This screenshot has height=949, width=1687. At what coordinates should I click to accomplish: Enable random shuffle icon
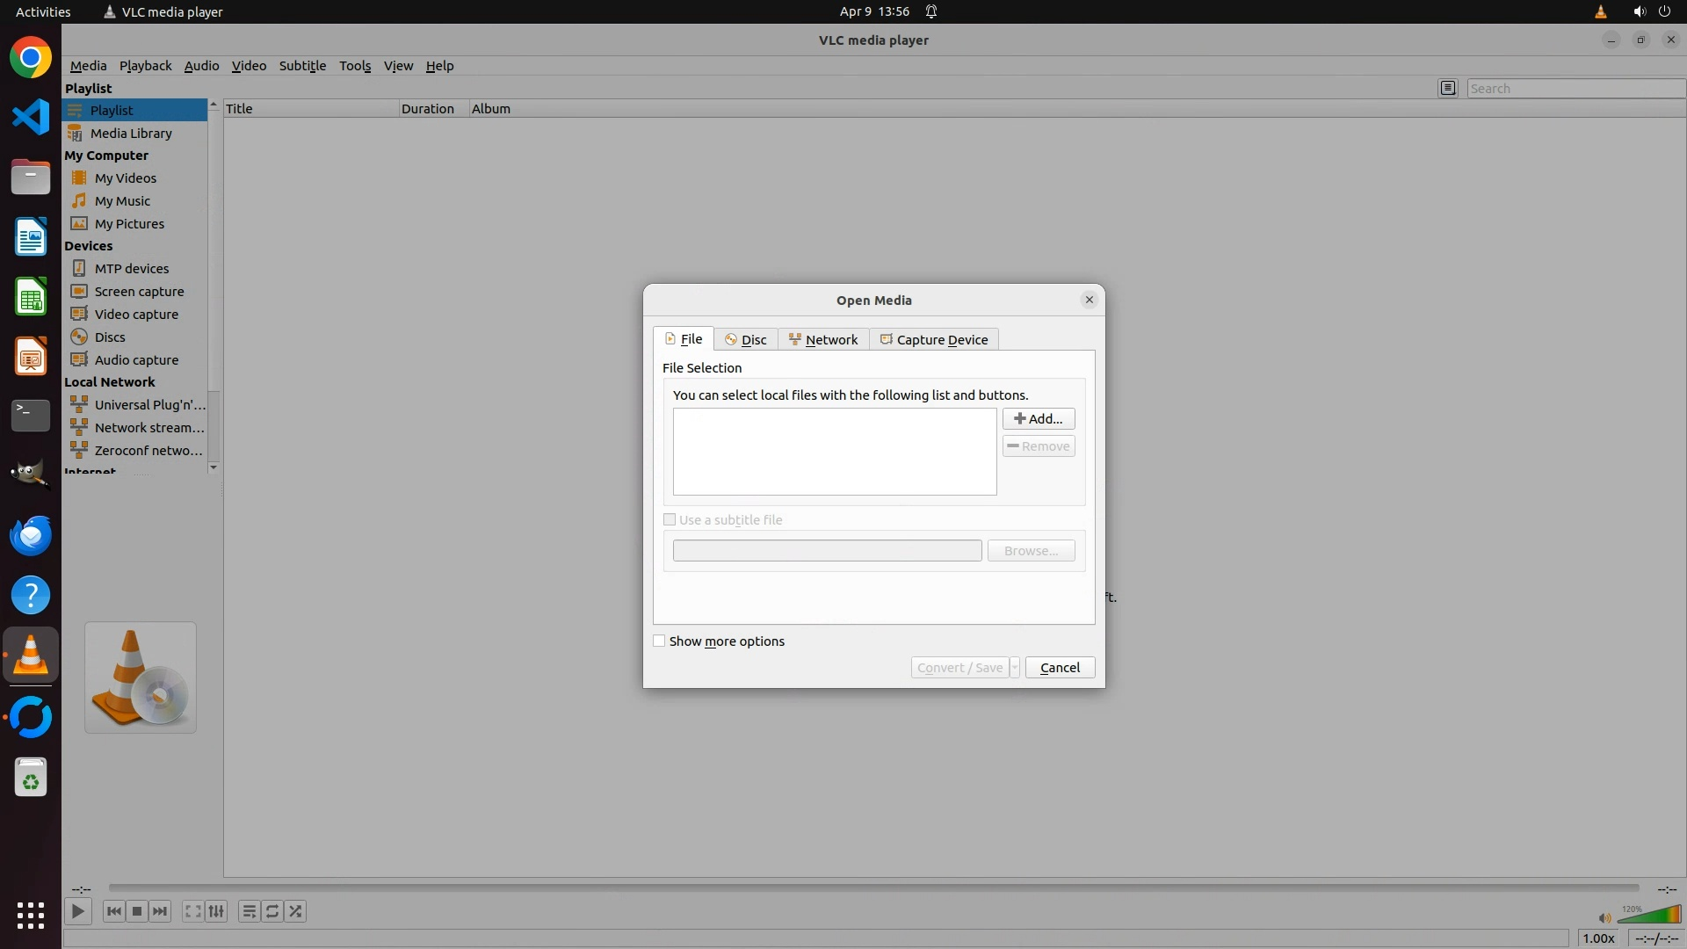[296, 911]
